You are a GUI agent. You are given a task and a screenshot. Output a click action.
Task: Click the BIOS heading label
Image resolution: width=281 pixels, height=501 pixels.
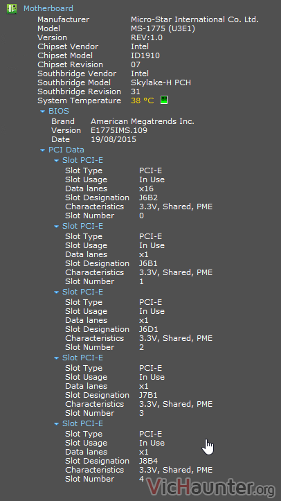tap(59, 111)
